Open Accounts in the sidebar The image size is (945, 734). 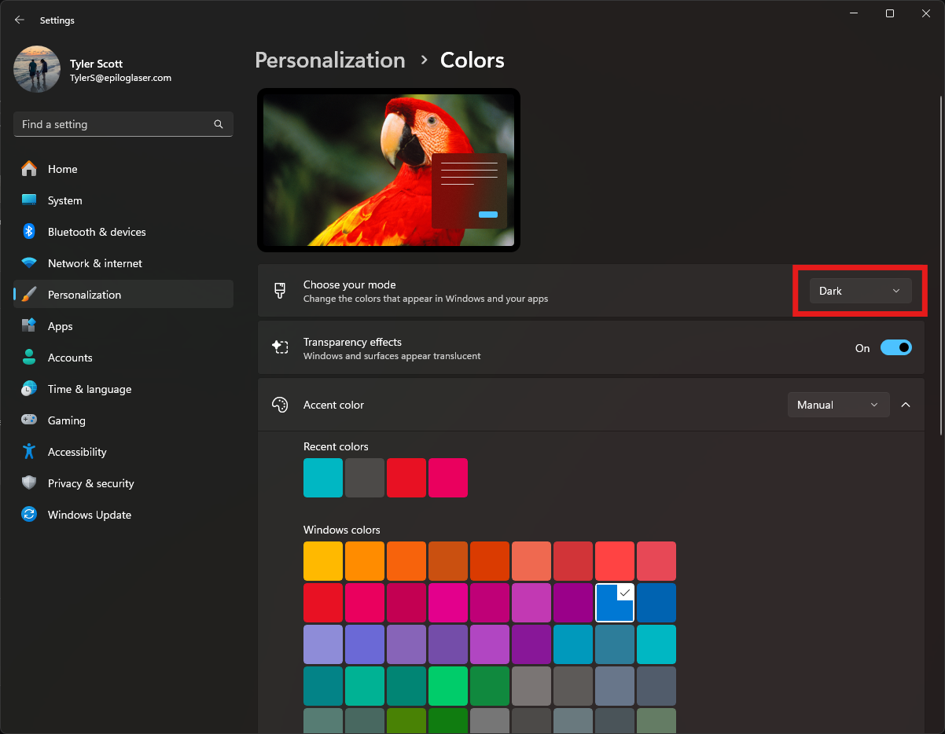(70, 358)
